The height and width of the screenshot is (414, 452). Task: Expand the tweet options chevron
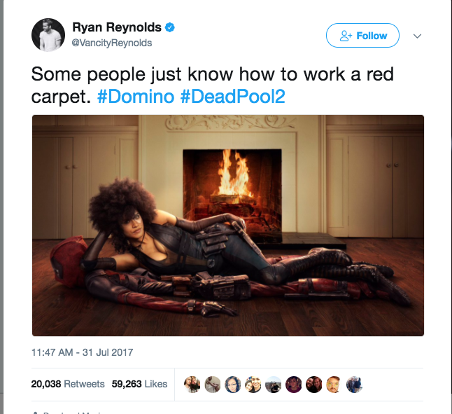click(417, 36)
